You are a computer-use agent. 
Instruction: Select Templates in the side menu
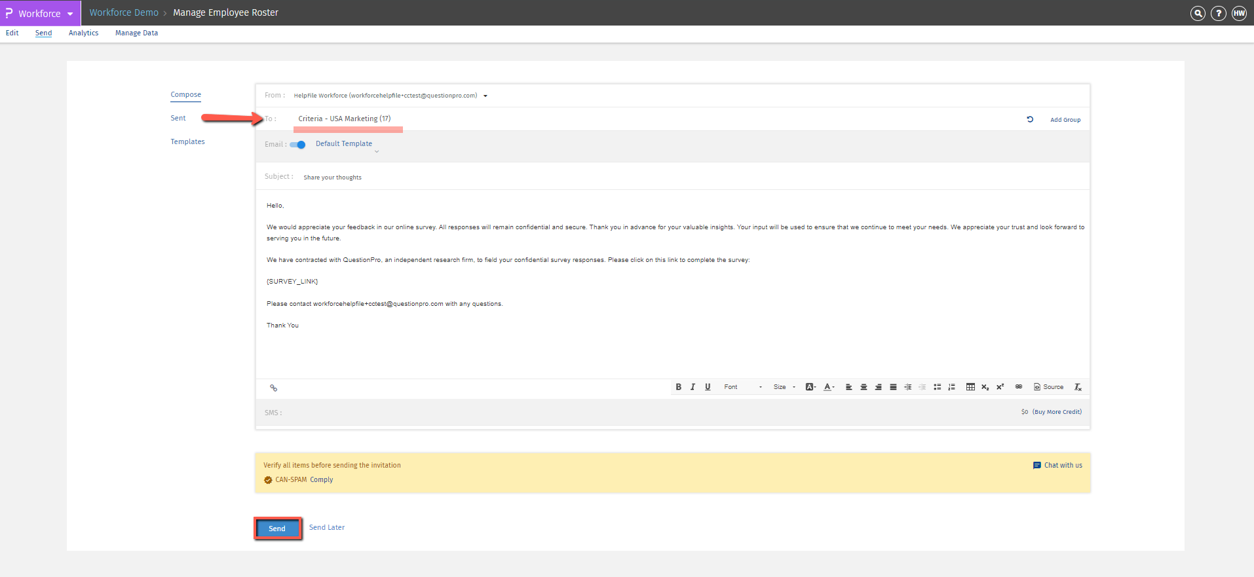187,141
